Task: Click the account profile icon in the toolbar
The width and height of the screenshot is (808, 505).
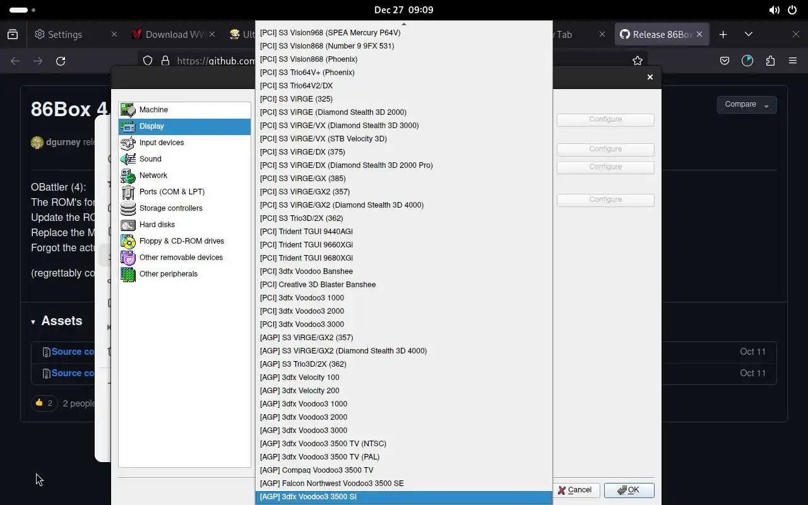Action: click(x=747, y=61)
